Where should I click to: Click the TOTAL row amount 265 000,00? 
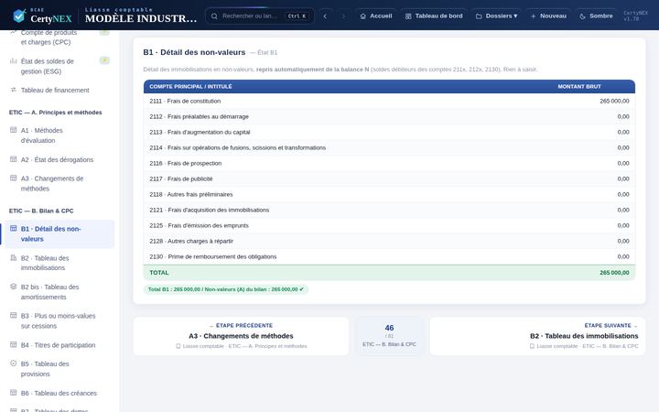pos(614,273)
